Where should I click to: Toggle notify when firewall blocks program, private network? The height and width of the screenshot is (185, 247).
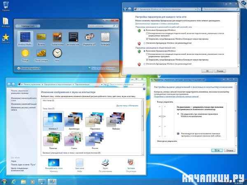coord(147,39)
